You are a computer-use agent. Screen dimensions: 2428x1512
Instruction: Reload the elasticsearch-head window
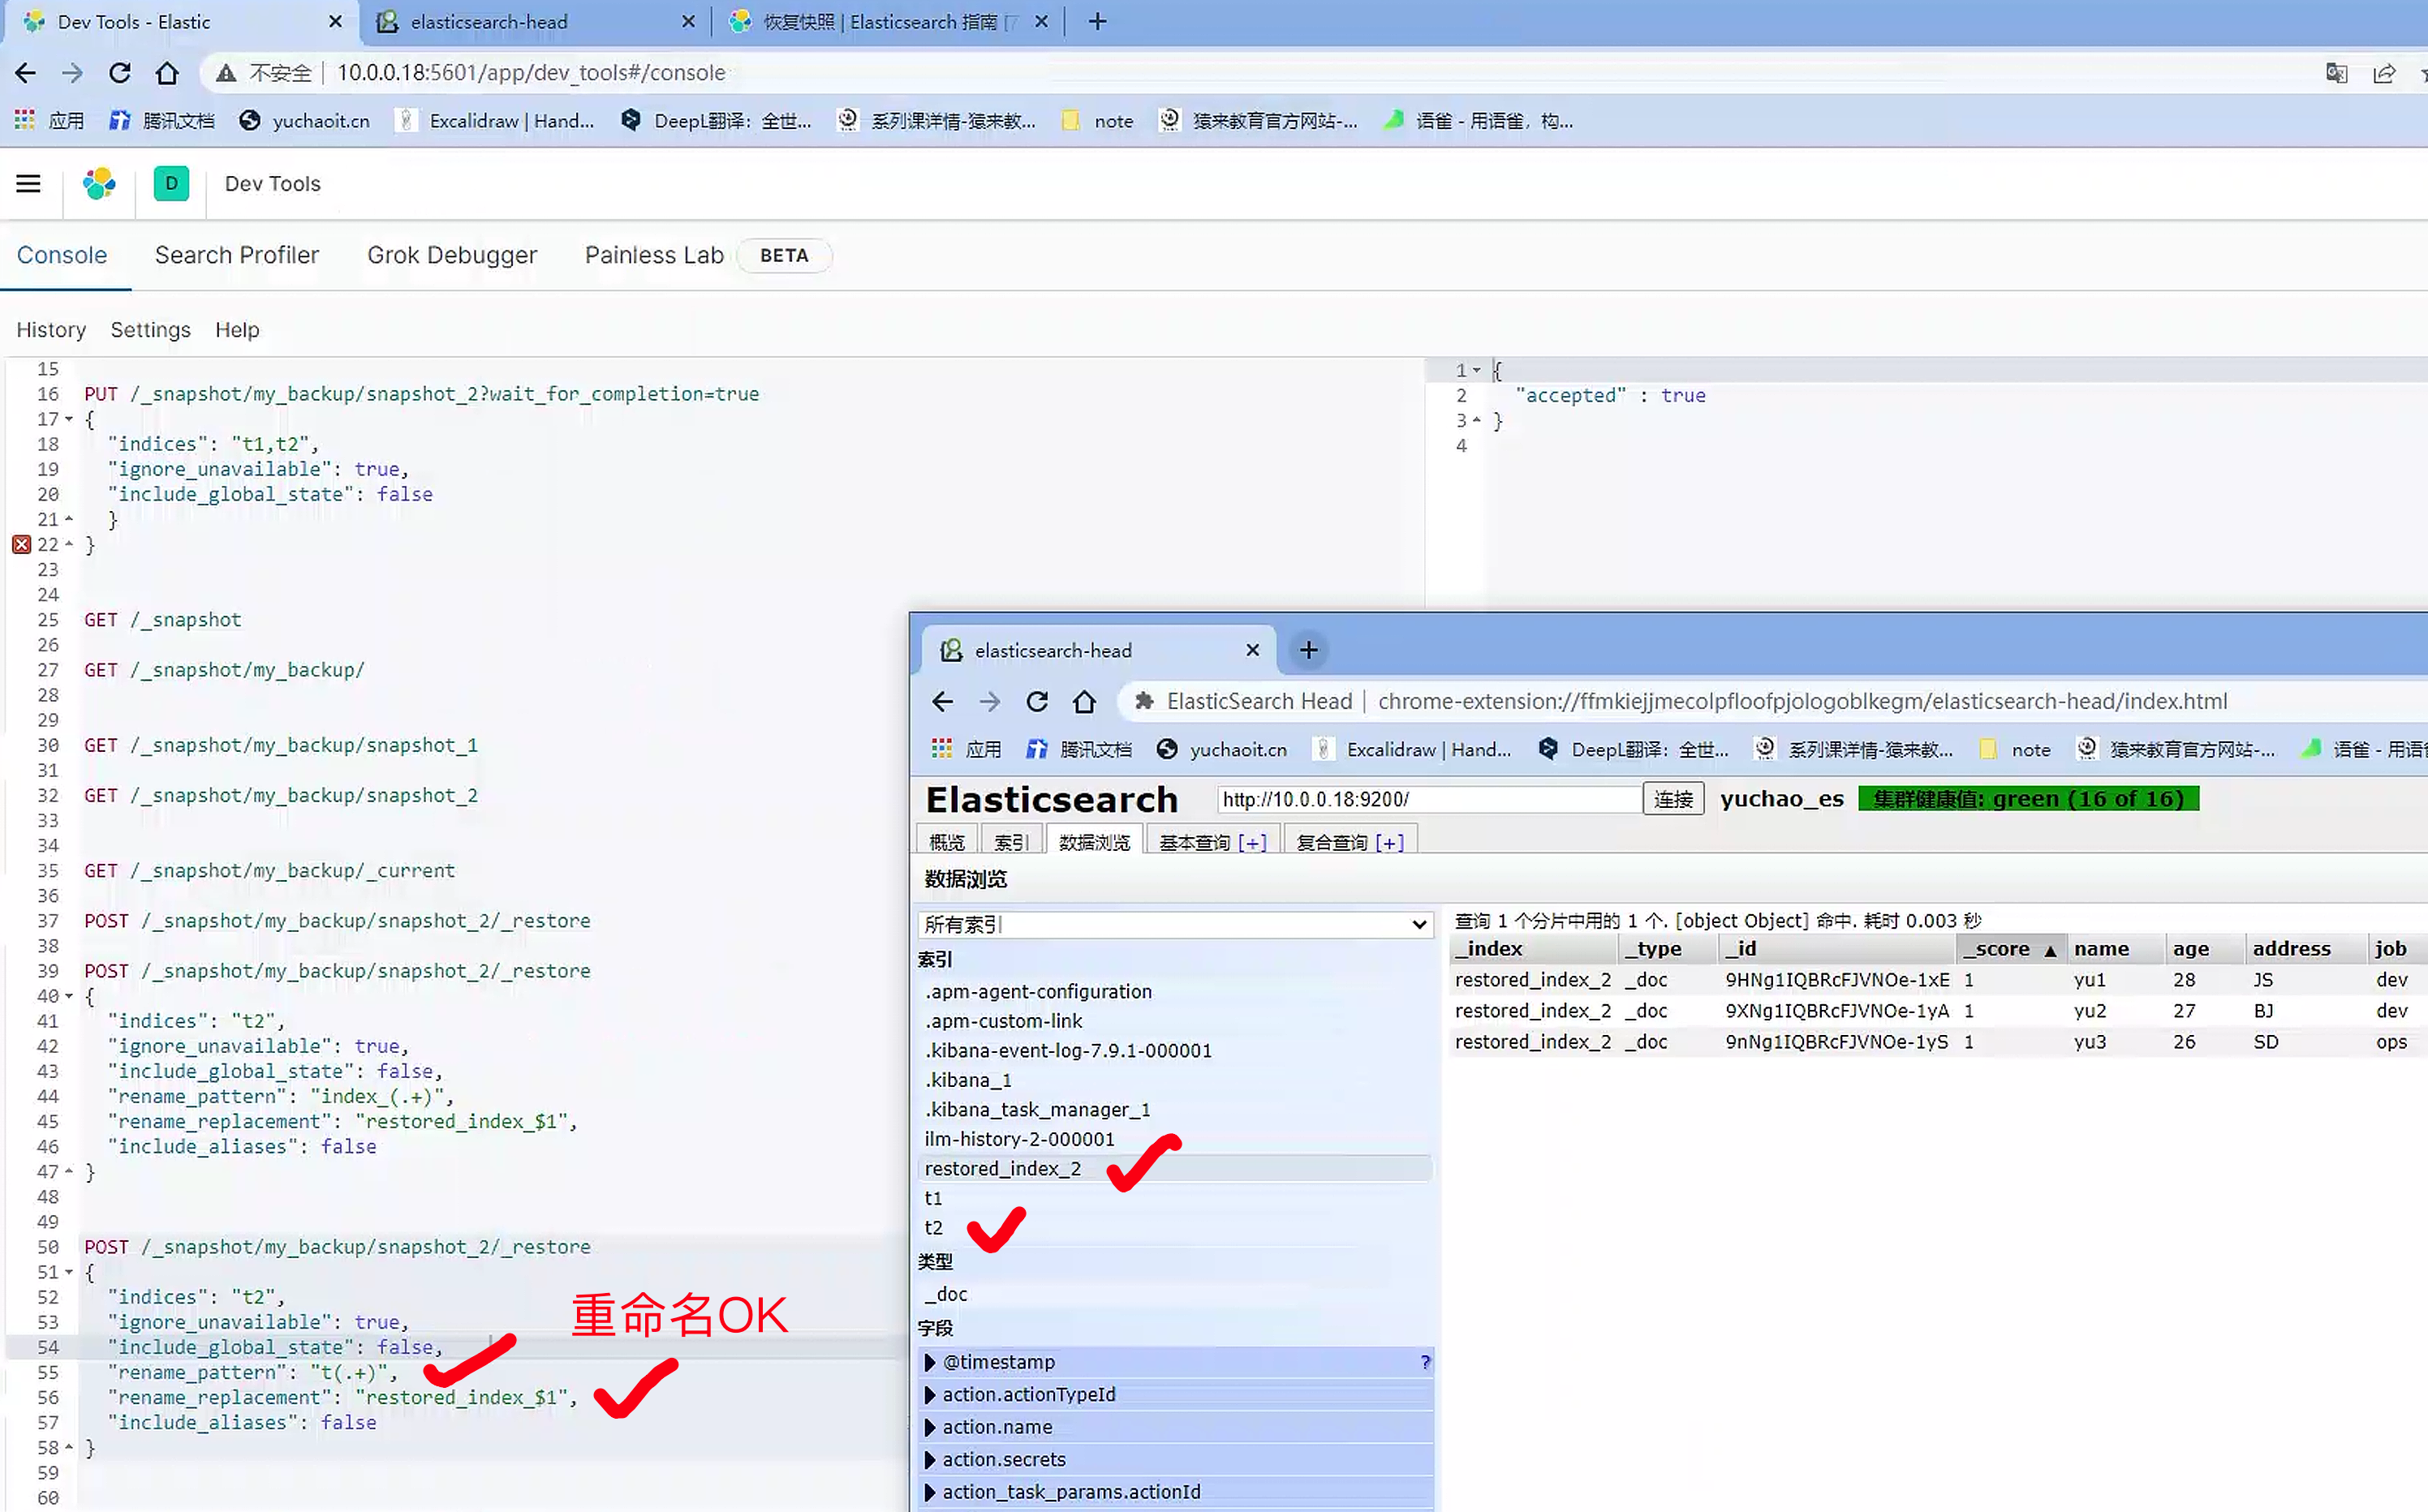coord(1036,702)
